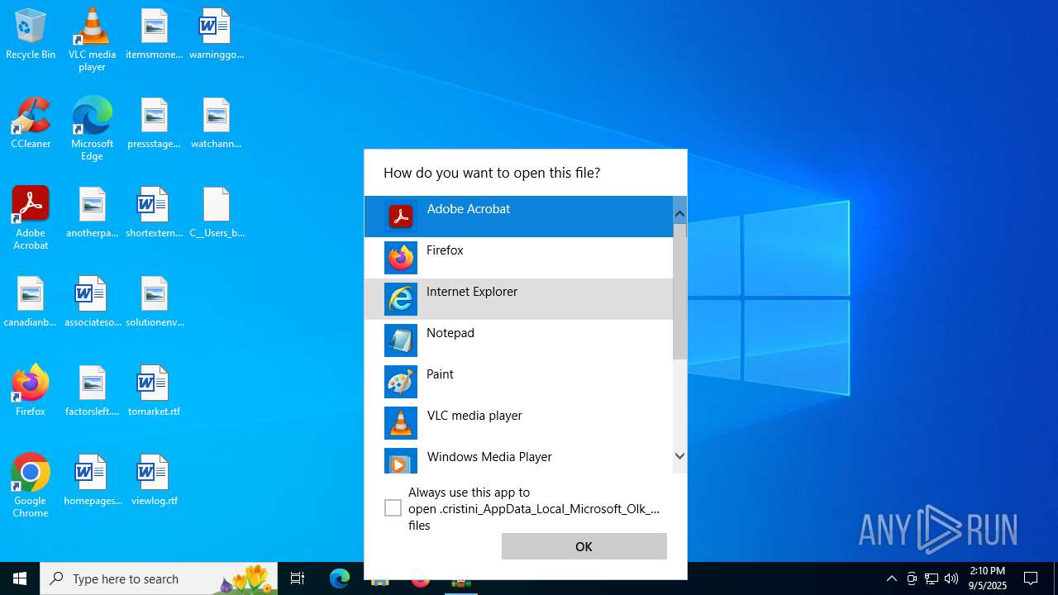This screenshot has height=595, width=1058.
Task: Select the CCleaner desktop shortcut
Action: [x=31, y=123]
